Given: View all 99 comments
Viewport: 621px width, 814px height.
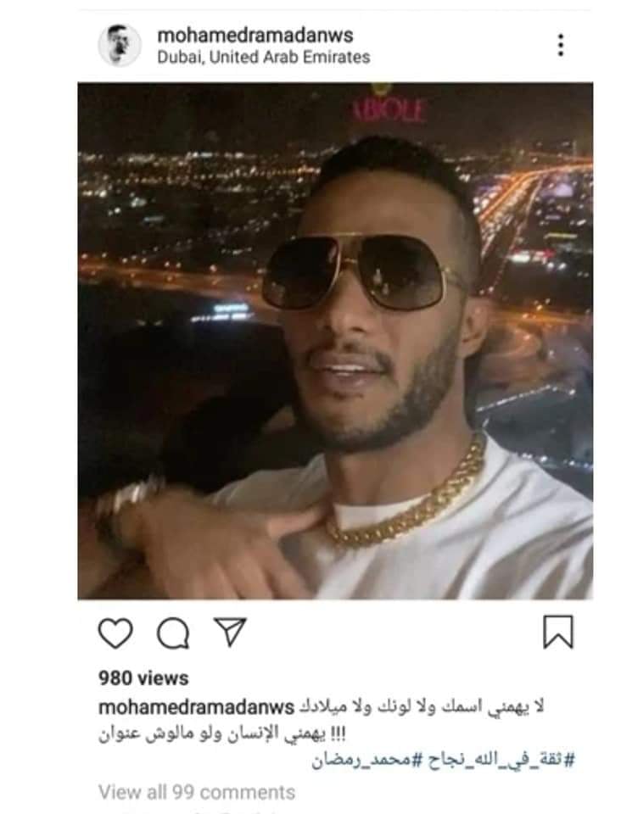Looking at the screenshot, I should (197, 792).
